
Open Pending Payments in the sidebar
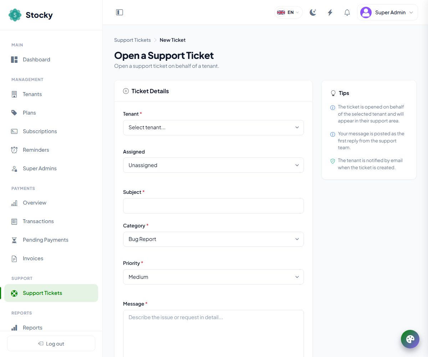click(51, 240)
